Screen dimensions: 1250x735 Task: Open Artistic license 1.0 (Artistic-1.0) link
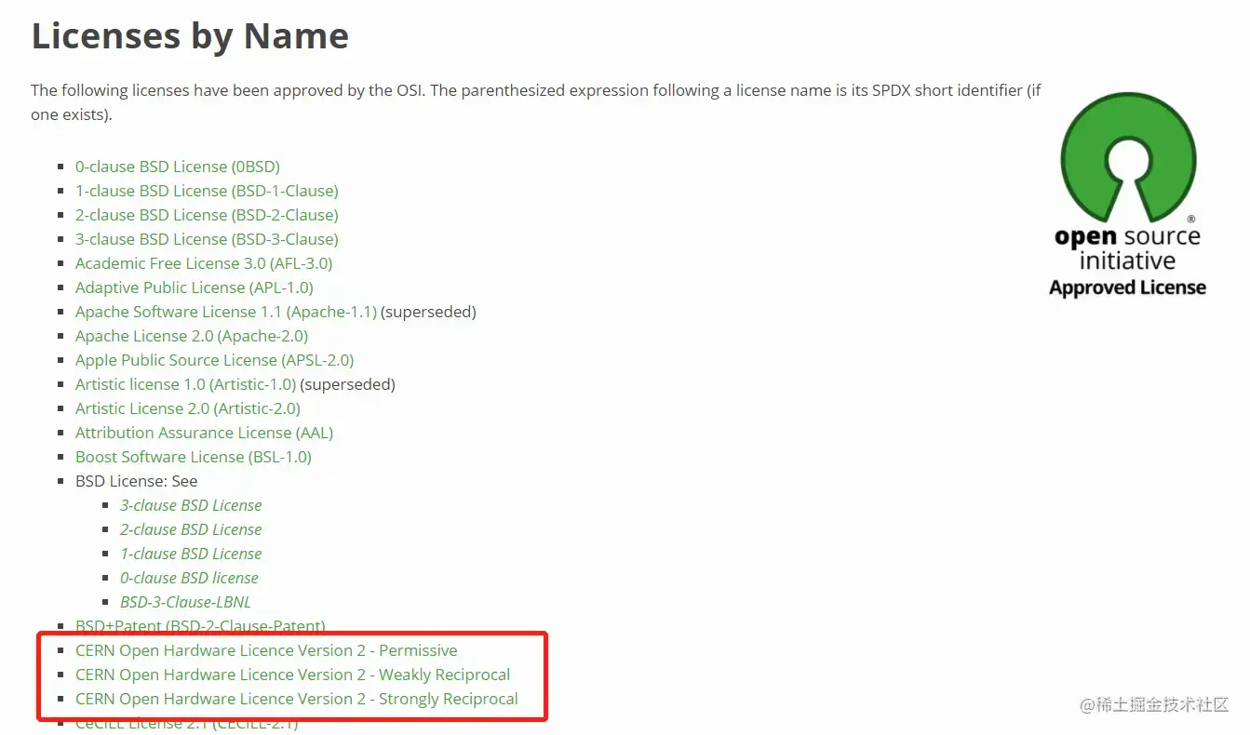tap(185, 384)
